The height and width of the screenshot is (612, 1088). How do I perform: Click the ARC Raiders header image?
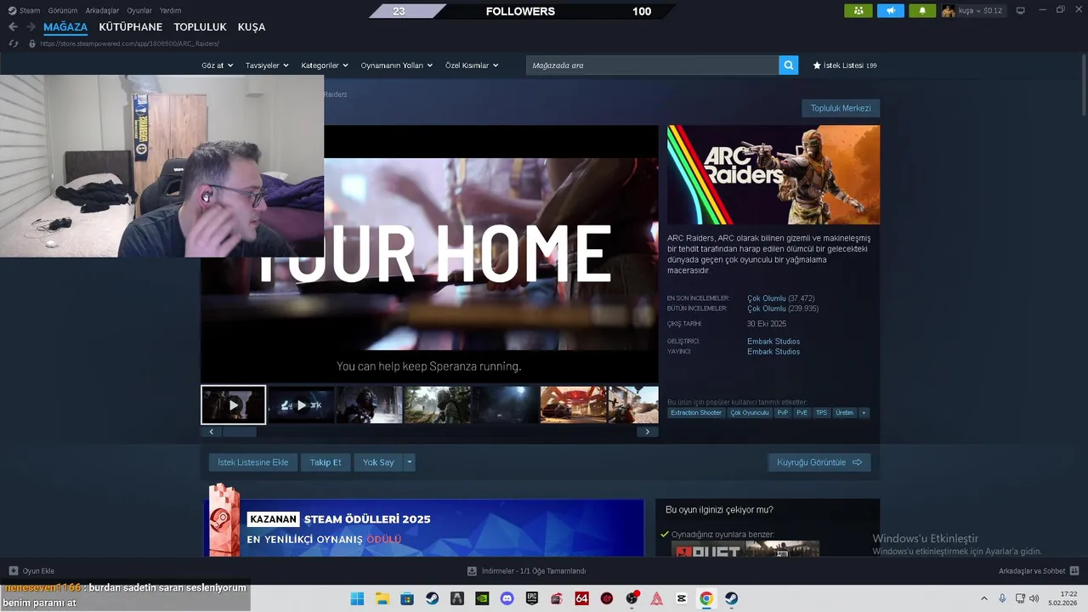coord(773,175)
